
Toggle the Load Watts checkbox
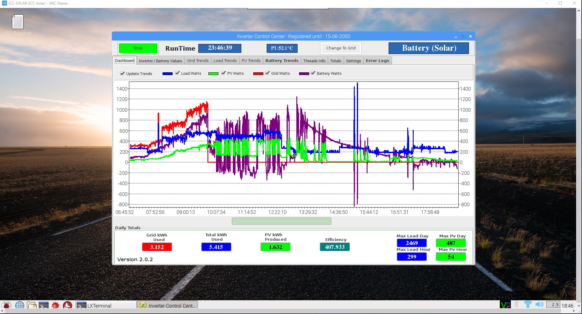(177, 73)
